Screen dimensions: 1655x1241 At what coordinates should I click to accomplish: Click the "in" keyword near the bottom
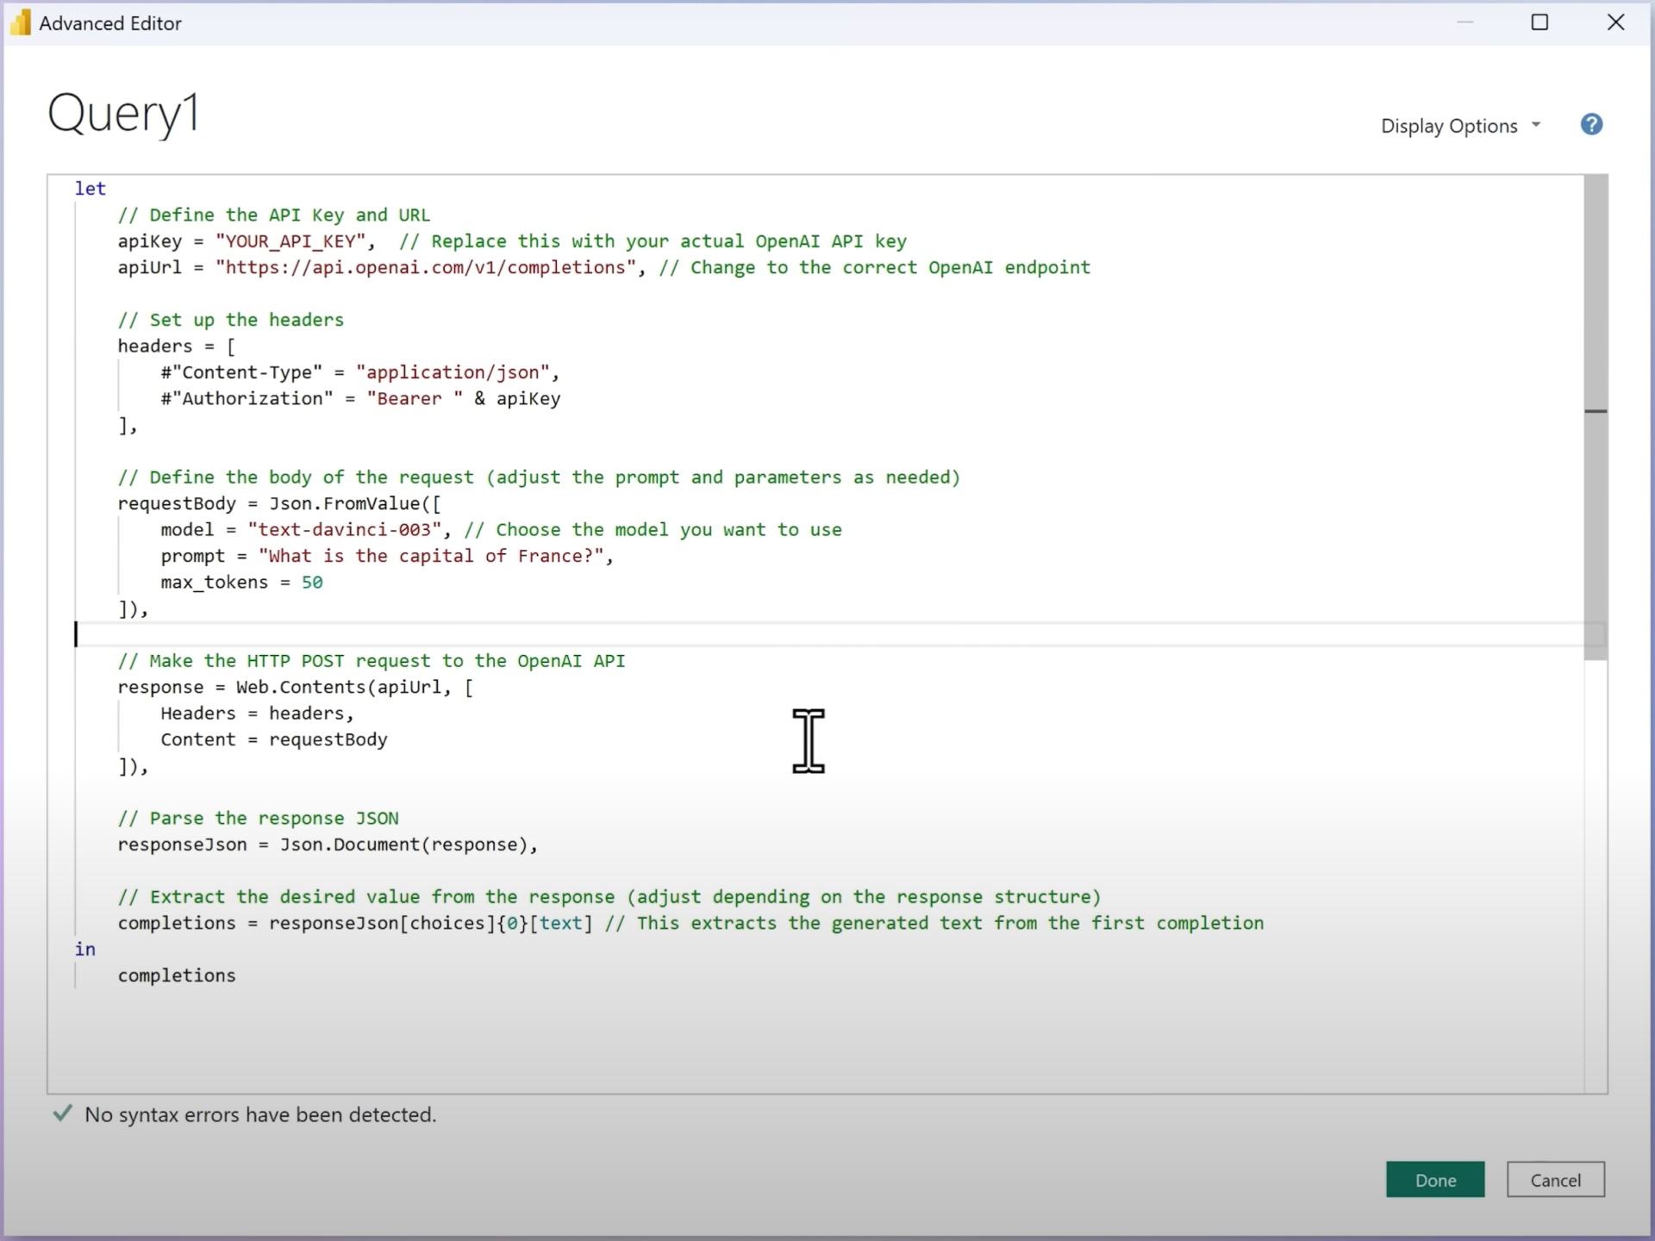click(84, 949)
